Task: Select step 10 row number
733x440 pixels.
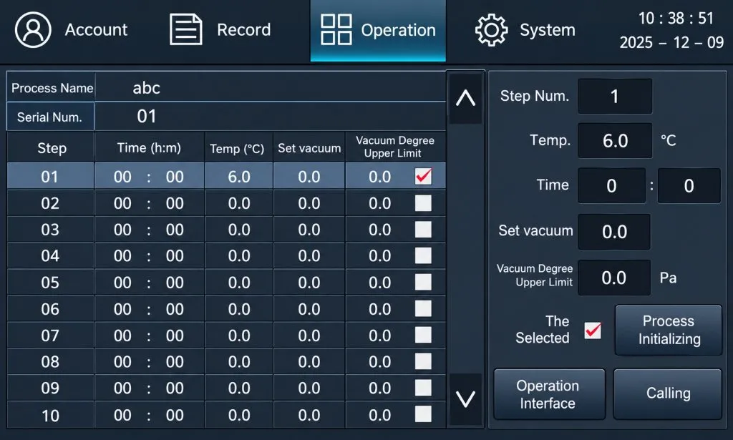Action: tap(50, 415)
